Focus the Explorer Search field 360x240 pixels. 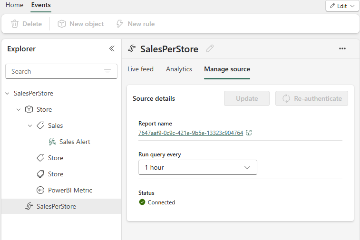(x=61, y=71)
